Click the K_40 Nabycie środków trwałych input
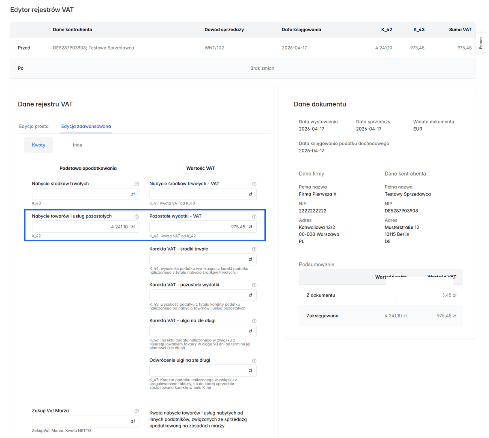 81,194
